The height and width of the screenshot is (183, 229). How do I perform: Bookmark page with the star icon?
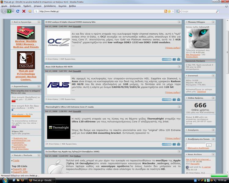tap(169, 11)
